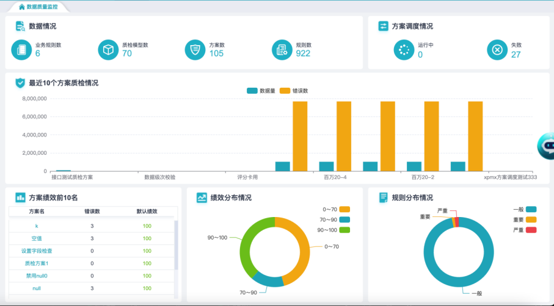This screenshot has width=554, height=306.
Task: Open the robot assistant floating icon
Action: pyautogui.click(x=545, y=146)
